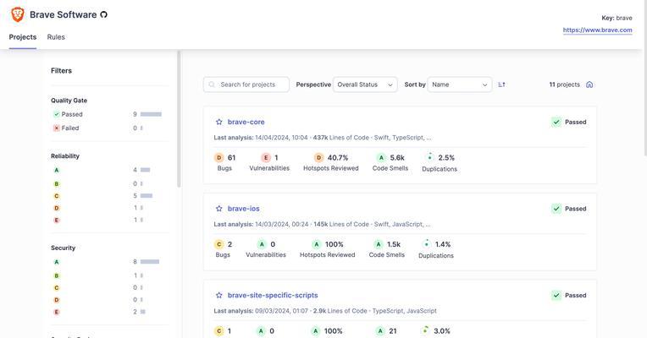Screen dimensions: 647x338
Task: Open the GitHub icon beside Brave Software
Action: point(103,15)
